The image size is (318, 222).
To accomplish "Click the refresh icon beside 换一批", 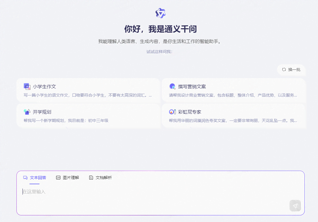I will pos(284,69).
